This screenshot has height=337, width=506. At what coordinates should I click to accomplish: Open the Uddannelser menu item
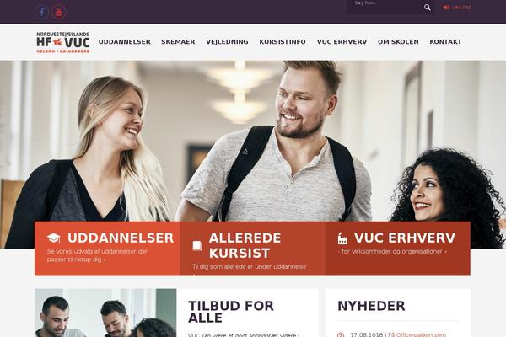124,42
